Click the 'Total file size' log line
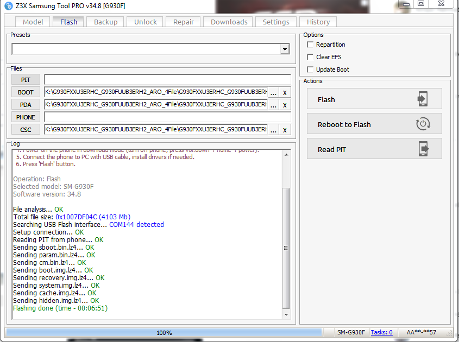 [x=72, y=217]
